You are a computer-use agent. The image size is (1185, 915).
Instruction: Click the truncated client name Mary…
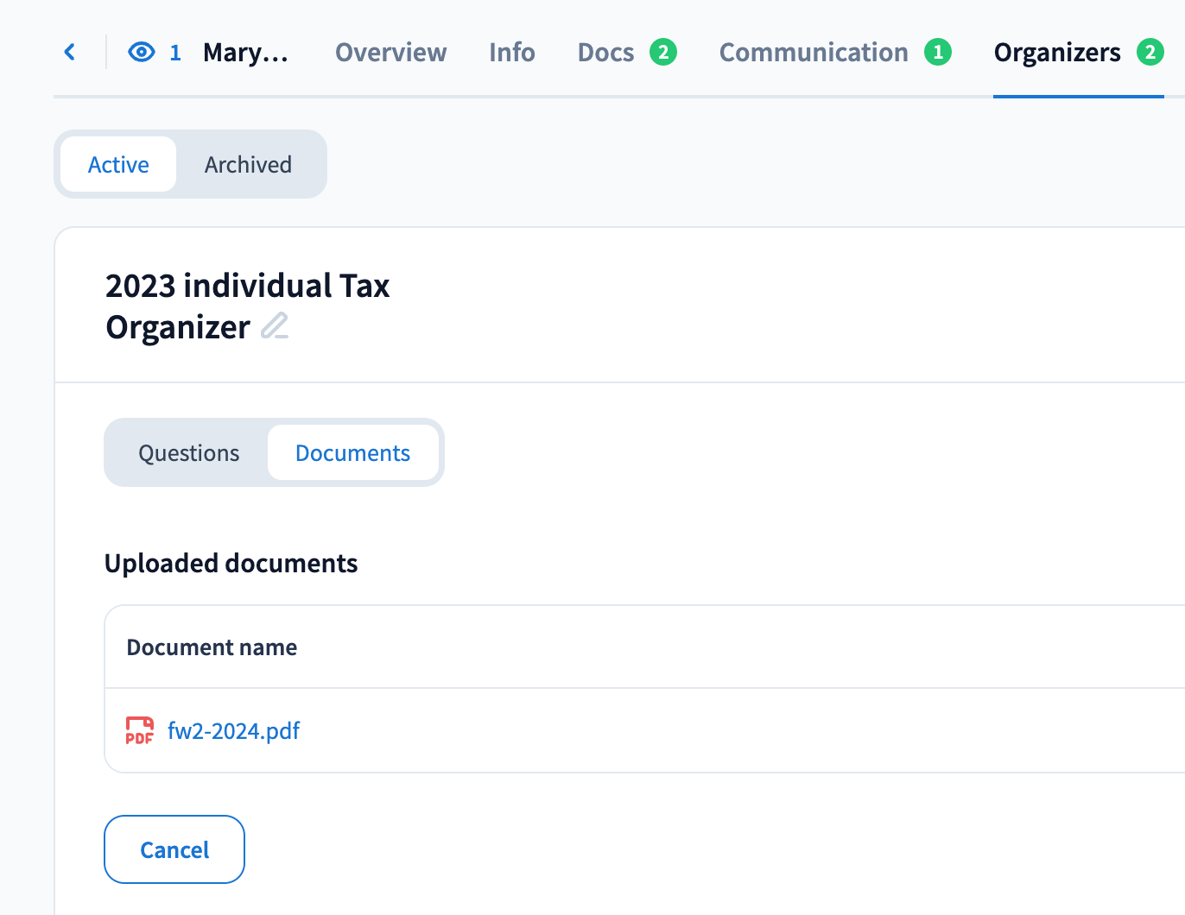245,53
